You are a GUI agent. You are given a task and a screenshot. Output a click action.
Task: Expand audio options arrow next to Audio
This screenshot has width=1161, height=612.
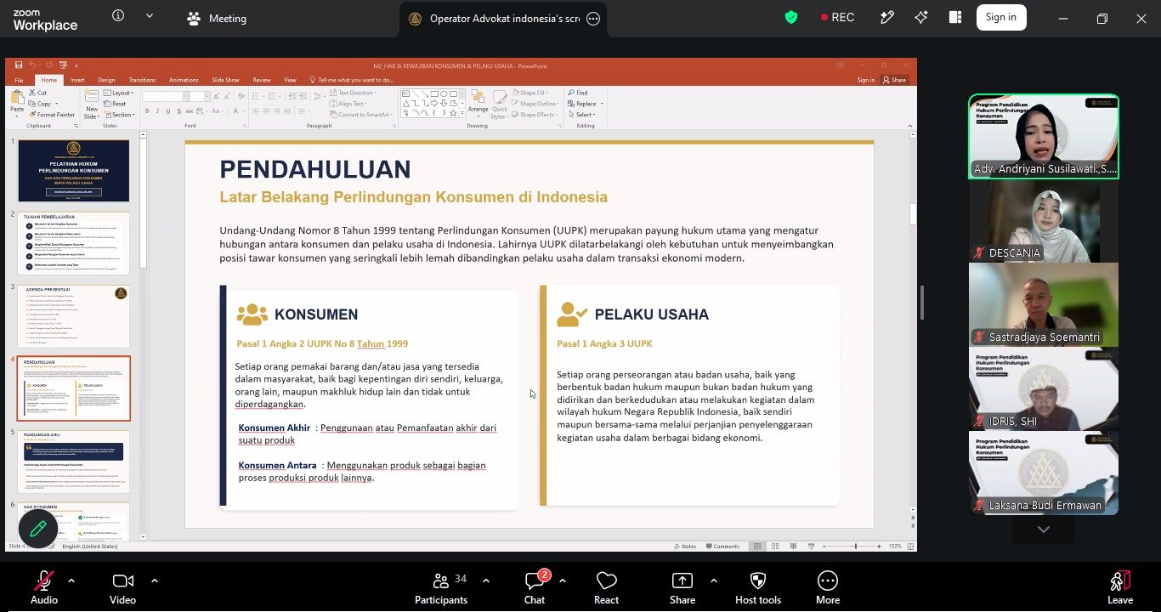(71, 581)
